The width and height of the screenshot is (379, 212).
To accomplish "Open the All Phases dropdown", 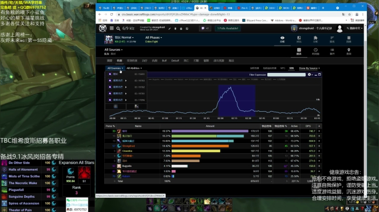I will coord(154,38).
